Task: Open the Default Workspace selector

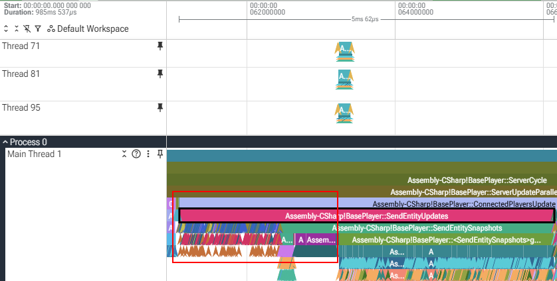Action: click(x=88, y=28)
